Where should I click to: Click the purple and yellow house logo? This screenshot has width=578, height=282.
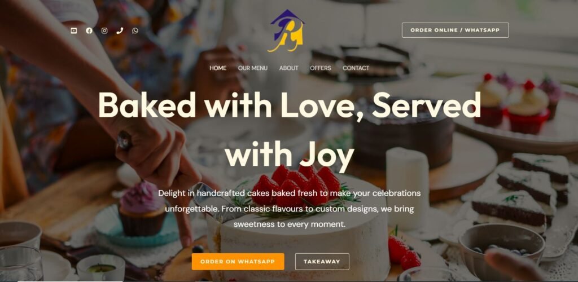pyautogui.click(x=287, y=30)
